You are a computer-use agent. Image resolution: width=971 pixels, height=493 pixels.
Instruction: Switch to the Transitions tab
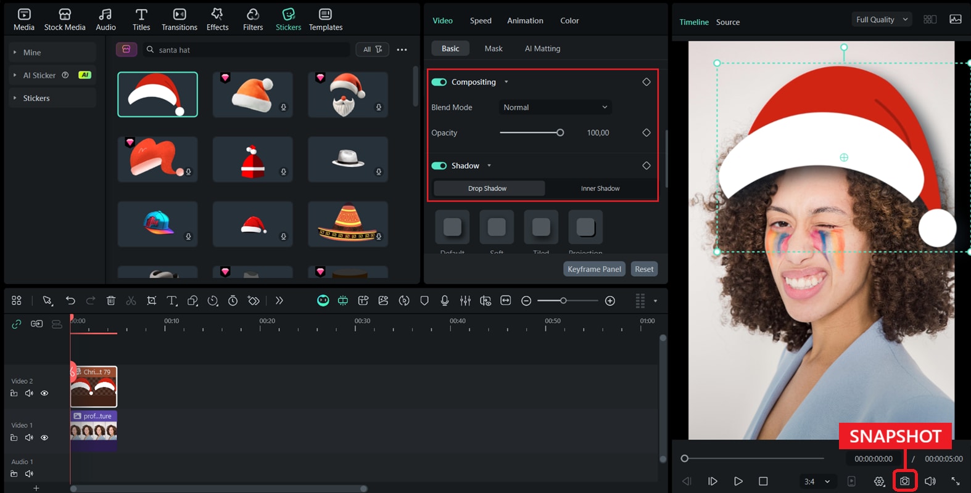[180, 20]
